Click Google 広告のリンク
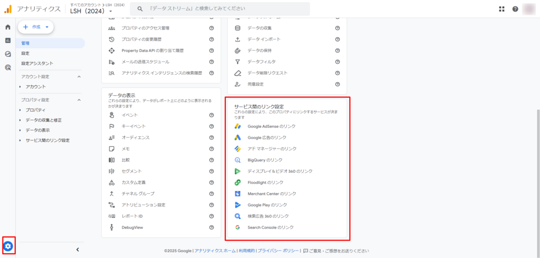The width and height of the screenshot is (540, 258). 267,137
